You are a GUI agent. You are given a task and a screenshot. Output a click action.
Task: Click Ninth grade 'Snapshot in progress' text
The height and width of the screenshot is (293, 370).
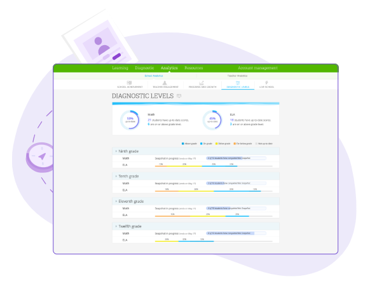[x=167, y=158]
